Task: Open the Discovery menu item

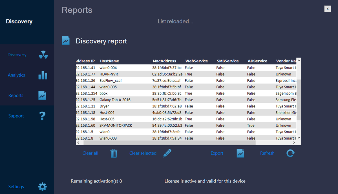Action: tap(17, 55)
